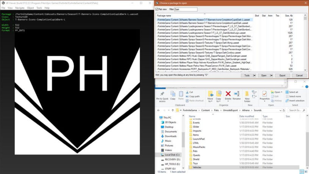Click the Rename icon in the ribbon
This screenshot has height=174, width=309.
(236, 94)
